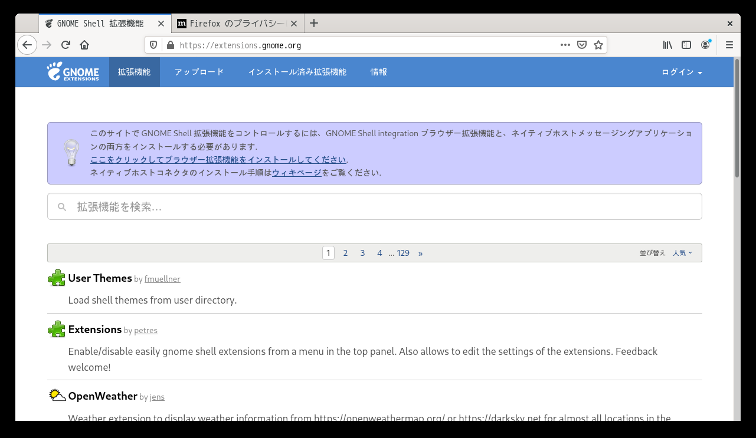Click the search magnifier icon
Screen dimensions: 756x438
[62, 207]
